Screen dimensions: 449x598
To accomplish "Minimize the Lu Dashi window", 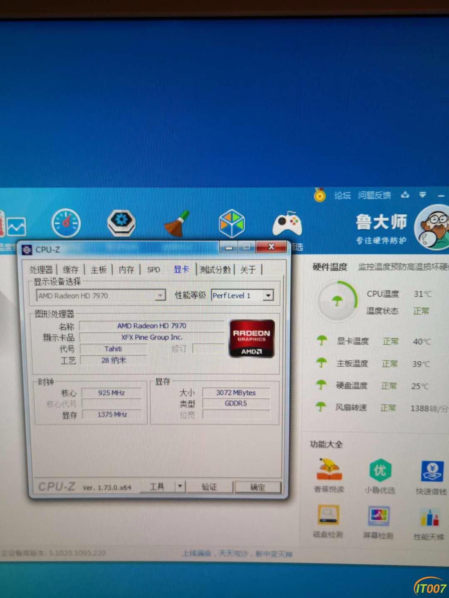I will point(441,195).
